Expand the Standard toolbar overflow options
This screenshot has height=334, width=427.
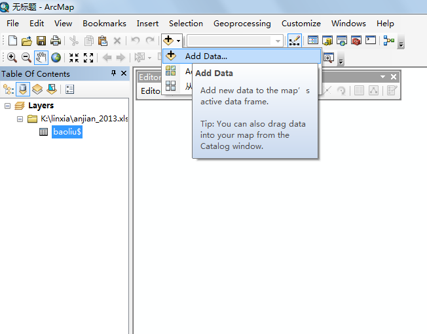click(x=401, y=44)
